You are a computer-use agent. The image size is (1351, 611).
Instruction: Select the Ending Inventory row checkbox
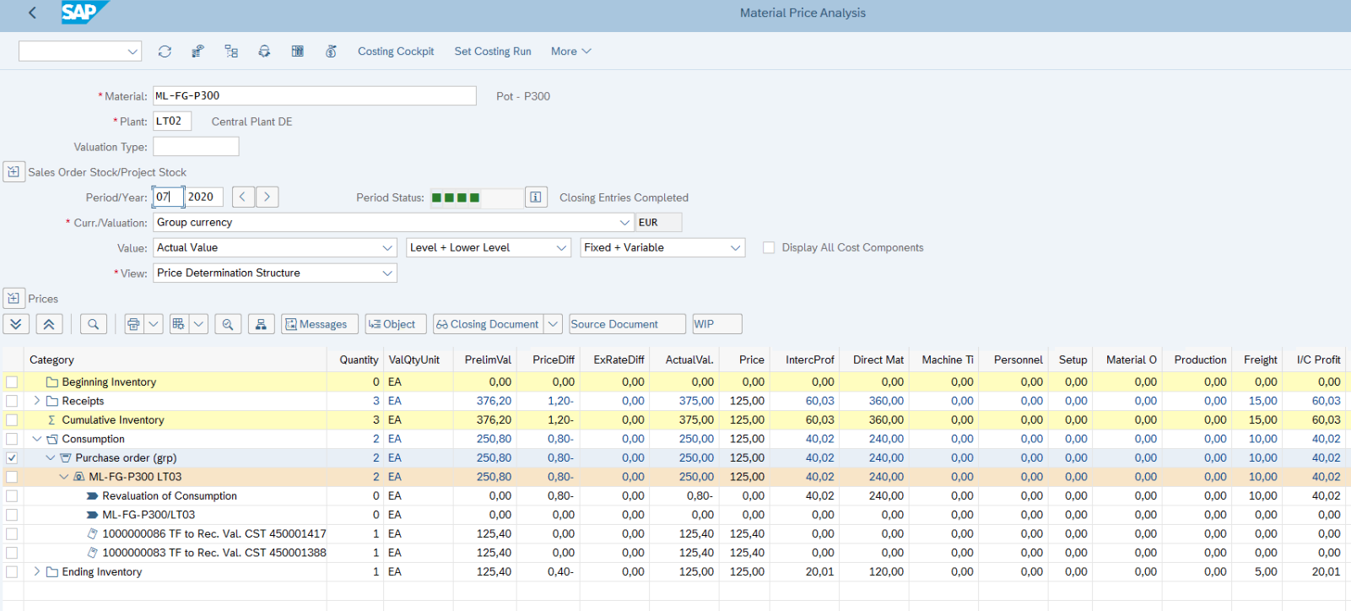click(12, 572)
